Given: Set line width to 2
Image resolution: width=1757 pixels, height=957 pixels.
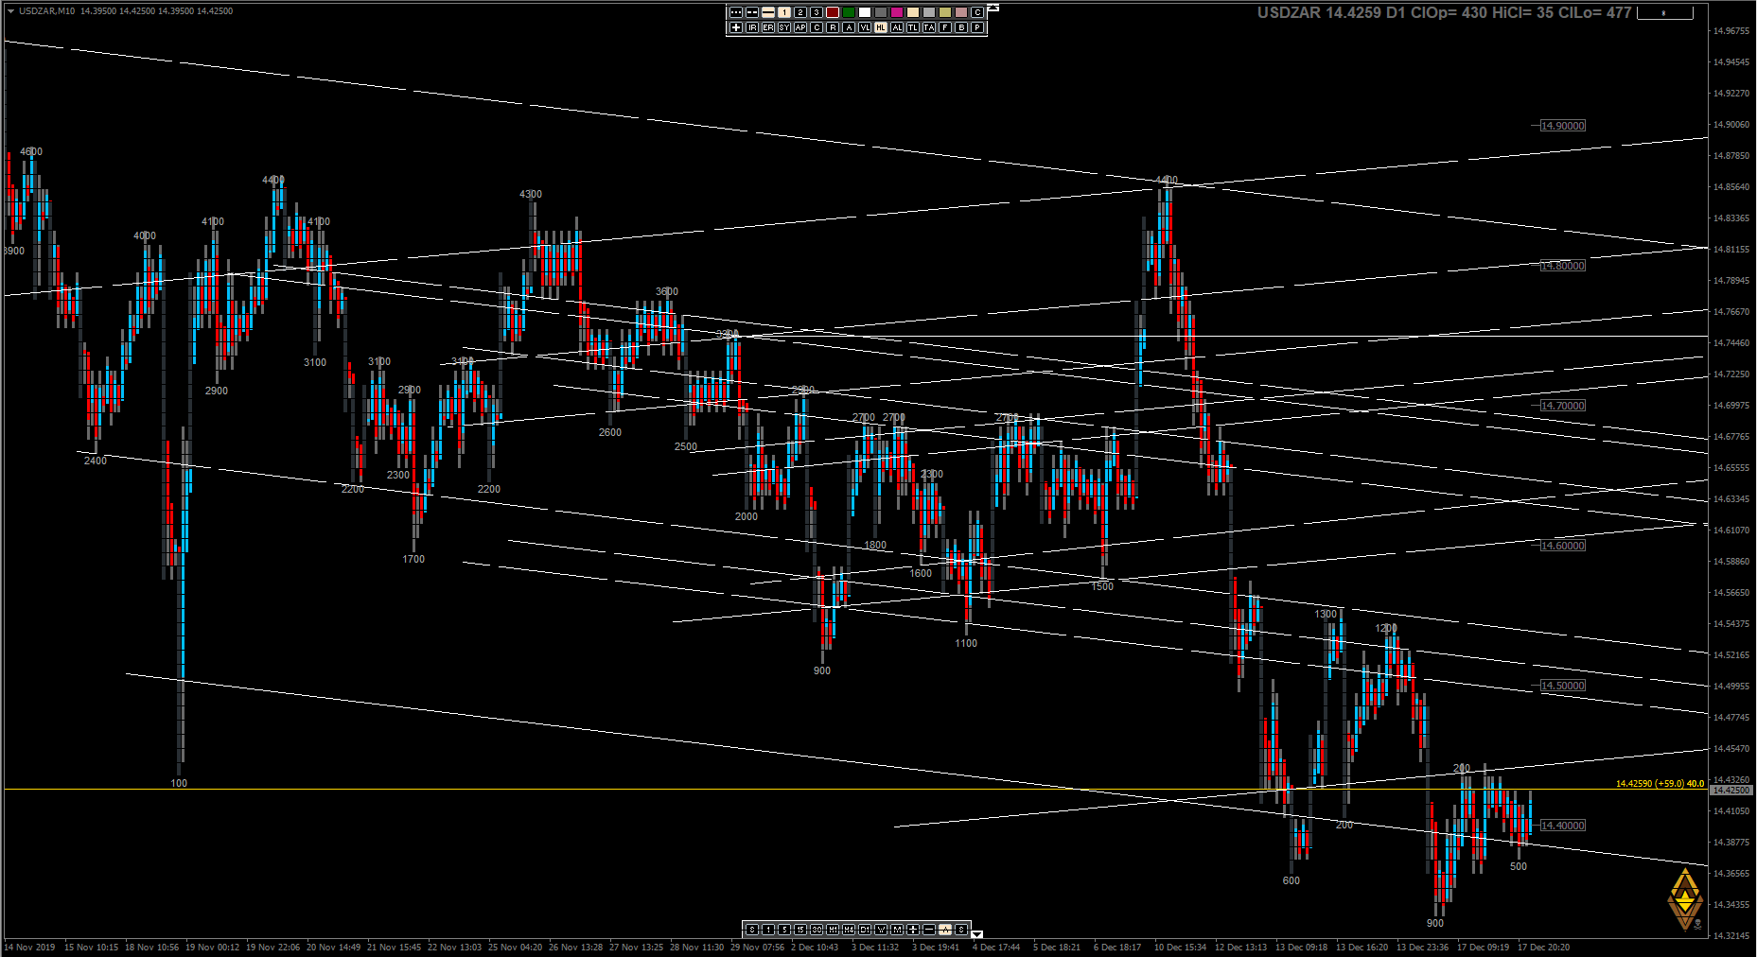Looking at the screenshot, I should click(x=800, y=12).
